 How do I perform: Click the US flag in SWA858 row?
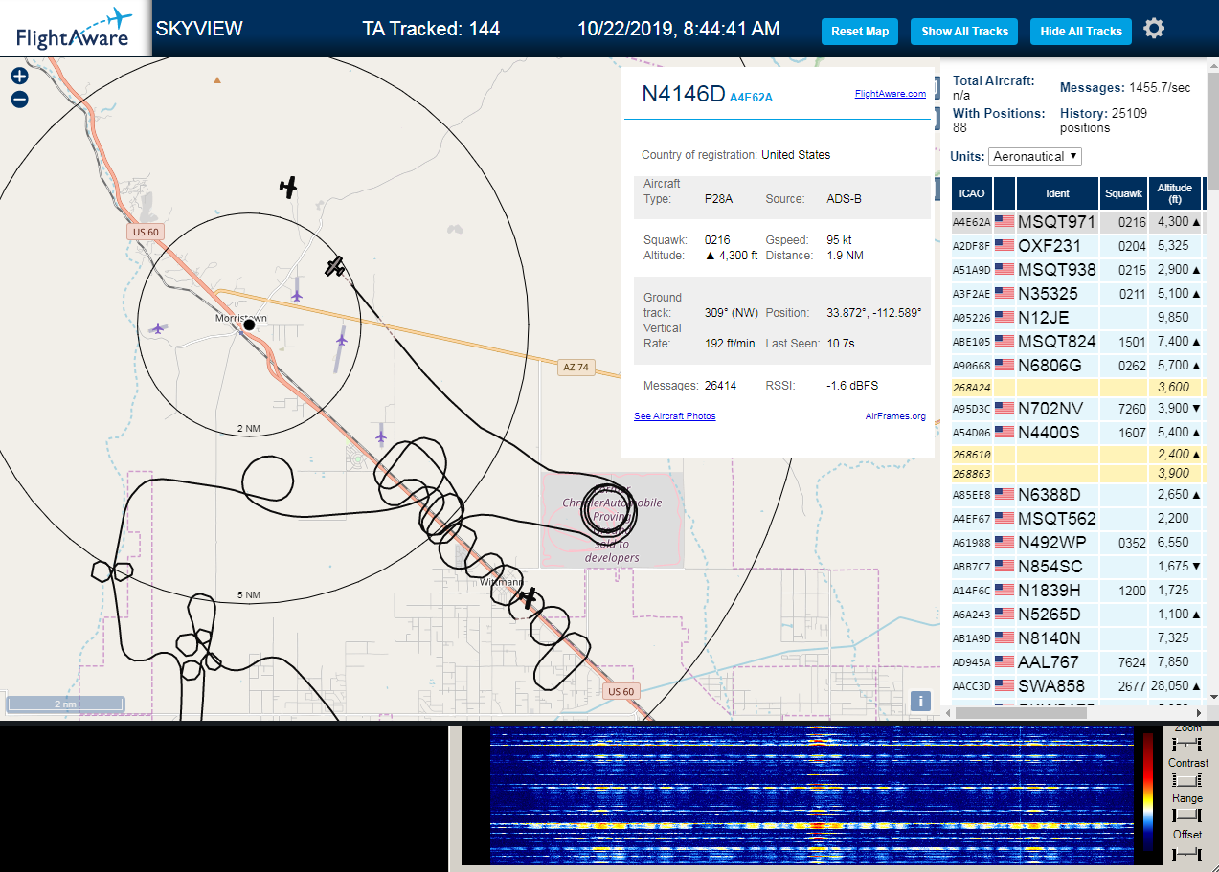point(1005,686)
